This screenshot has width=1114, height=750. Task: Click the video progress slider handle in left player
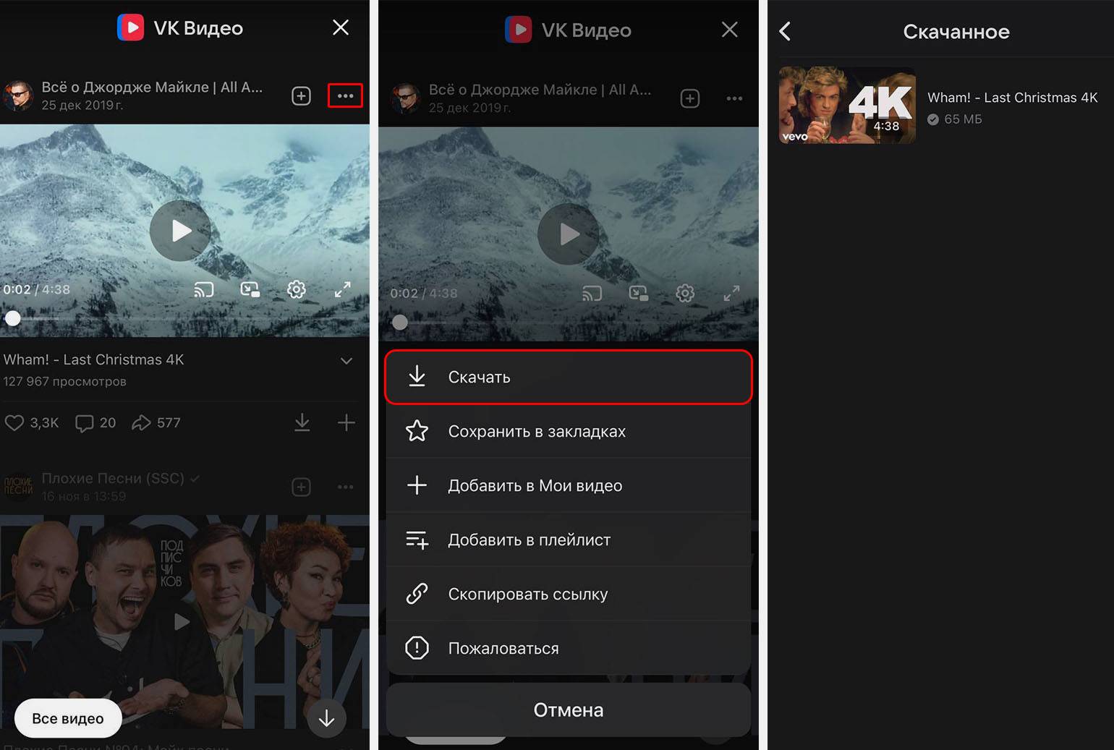[x=13, y=318]
